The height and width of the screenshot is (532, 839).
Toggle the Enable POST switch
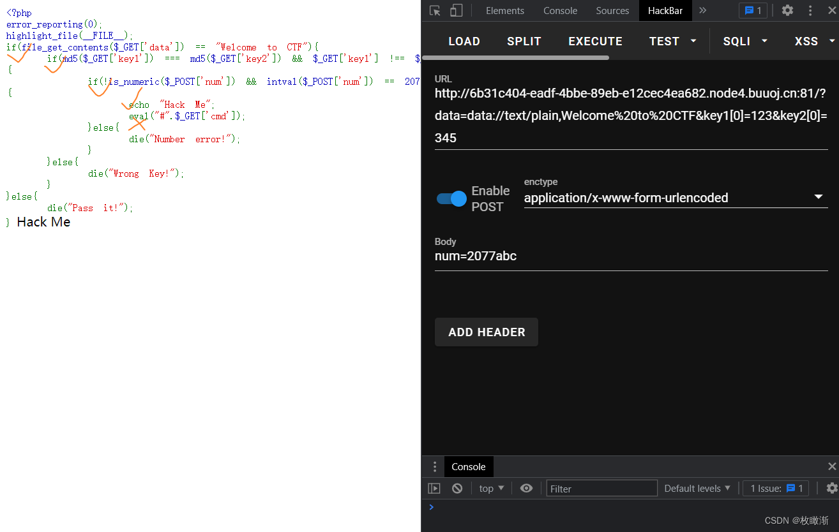(x=451, y=198)
